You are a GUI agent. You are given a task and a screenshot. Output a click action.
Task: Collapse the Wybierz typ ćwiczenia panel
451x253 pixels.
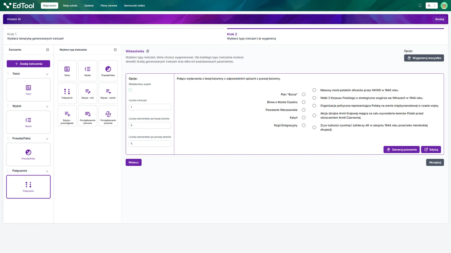pos(115,50)
